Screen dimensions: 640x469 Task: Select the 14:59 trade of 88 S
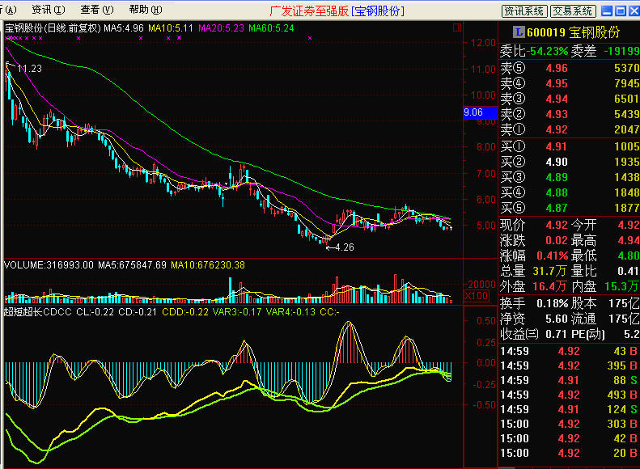tap(570, 381)
